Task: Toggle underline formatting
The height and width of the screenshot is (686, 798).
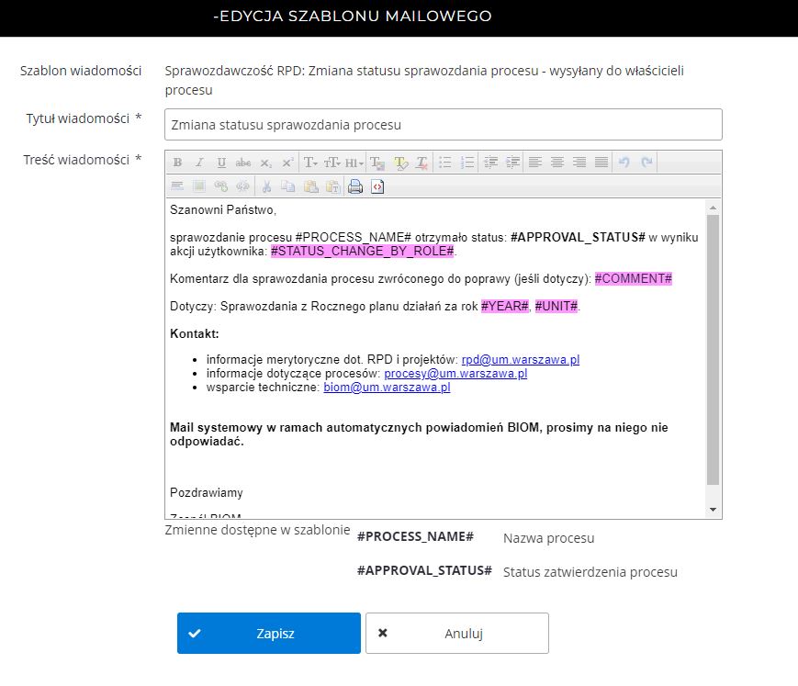Action: (221, 163)
